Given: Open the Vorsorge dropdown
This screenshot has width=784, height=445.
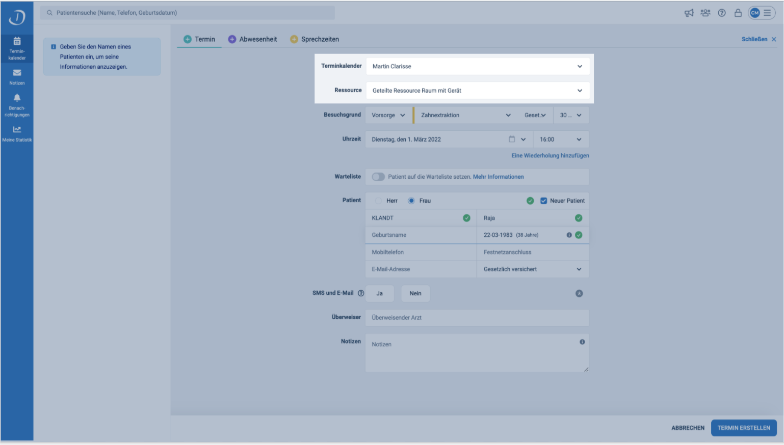Looking at the screenshot, I should click(x=388, y=115).
